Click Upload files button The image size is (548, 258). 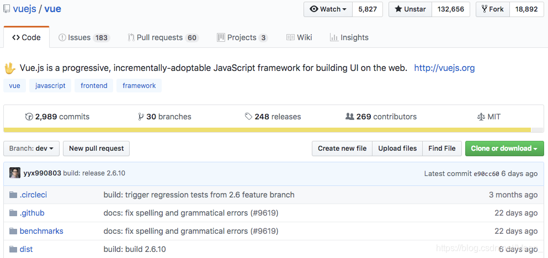[x=397, y=149]
